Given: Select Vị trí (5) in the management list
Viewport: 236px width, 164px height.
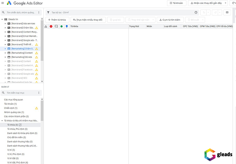Looking at the screenshot, I should point(11,150).
